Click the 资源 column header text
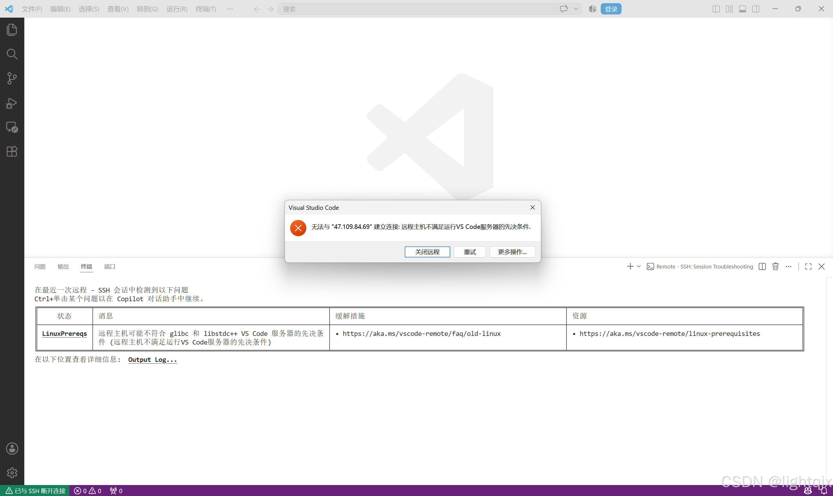This screenshot has width=833, height=496. click(x=580, y=316)
